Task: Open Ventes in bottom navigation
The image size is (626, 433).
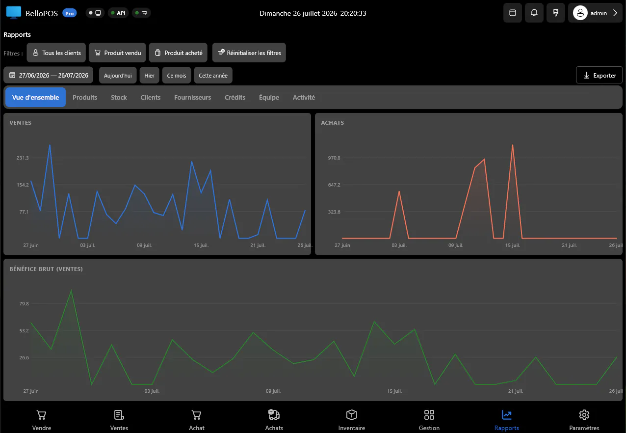Action: 119,420
